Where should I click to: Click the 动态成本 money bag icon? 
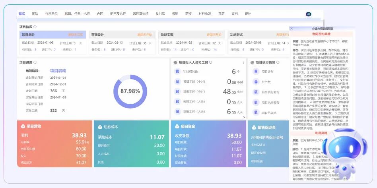[99, 127]
